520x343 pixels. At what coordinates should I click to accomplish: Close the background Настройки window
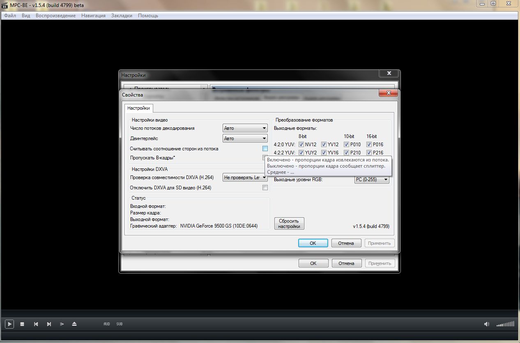[x=388, y=74]
